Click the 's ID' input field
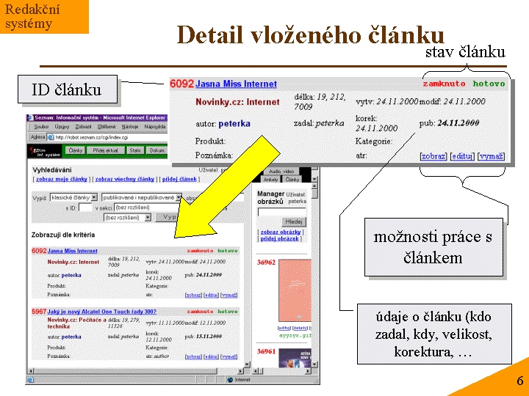This screenshot has height=396, width=529. [85, 208]
